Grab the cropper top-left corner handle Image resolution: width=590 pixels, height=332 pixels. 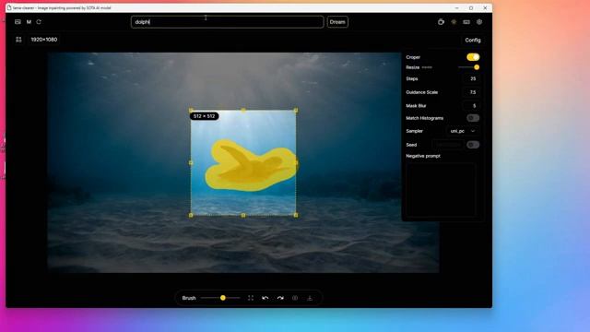(x=191, y=111)
